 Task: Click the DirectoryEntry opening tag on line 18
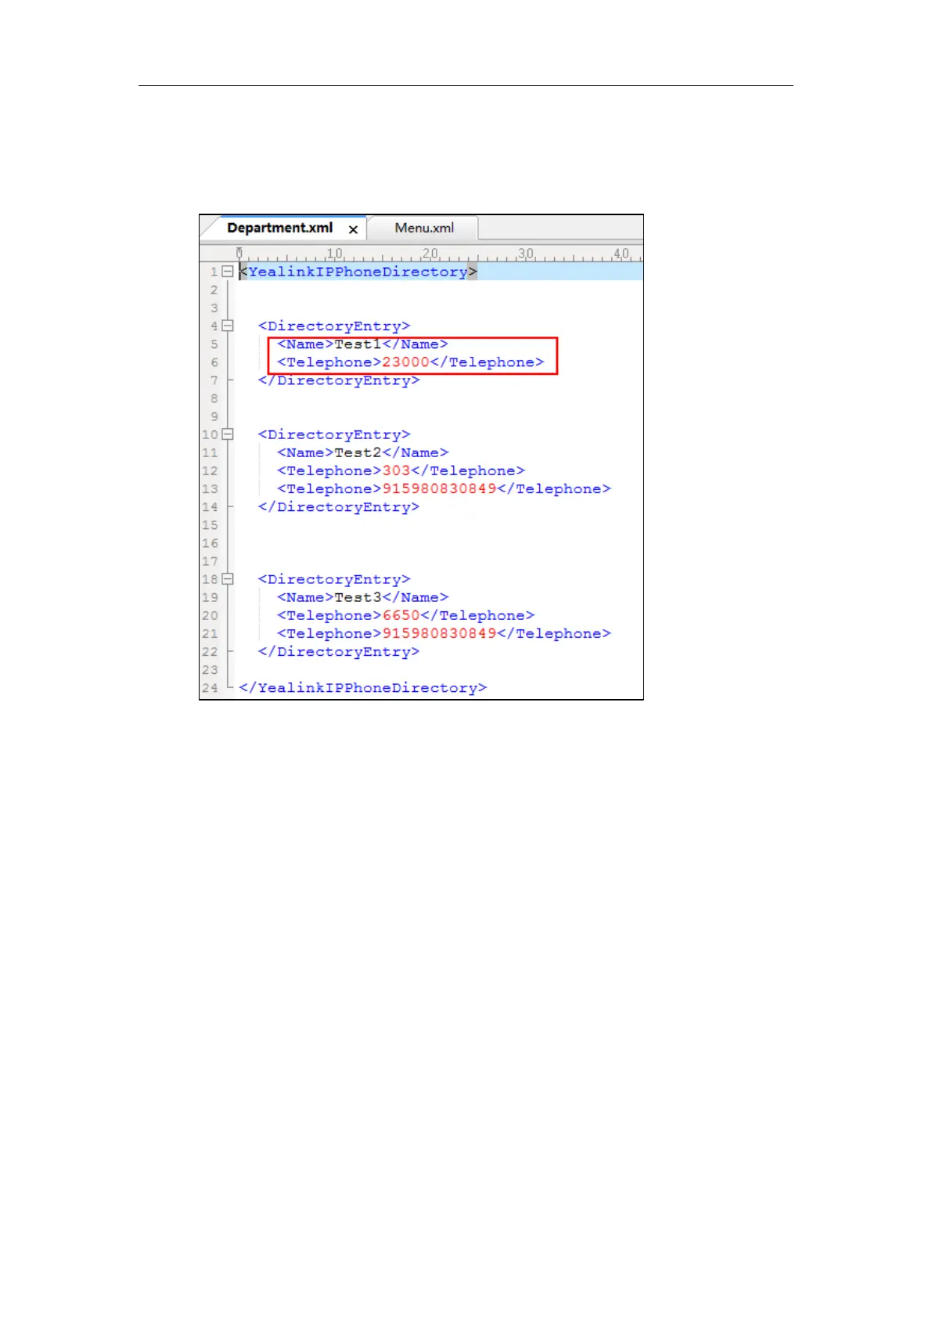click(334, 579)
